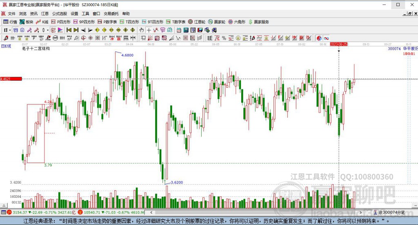Open the 文件 menu

(x=11, y=13)
